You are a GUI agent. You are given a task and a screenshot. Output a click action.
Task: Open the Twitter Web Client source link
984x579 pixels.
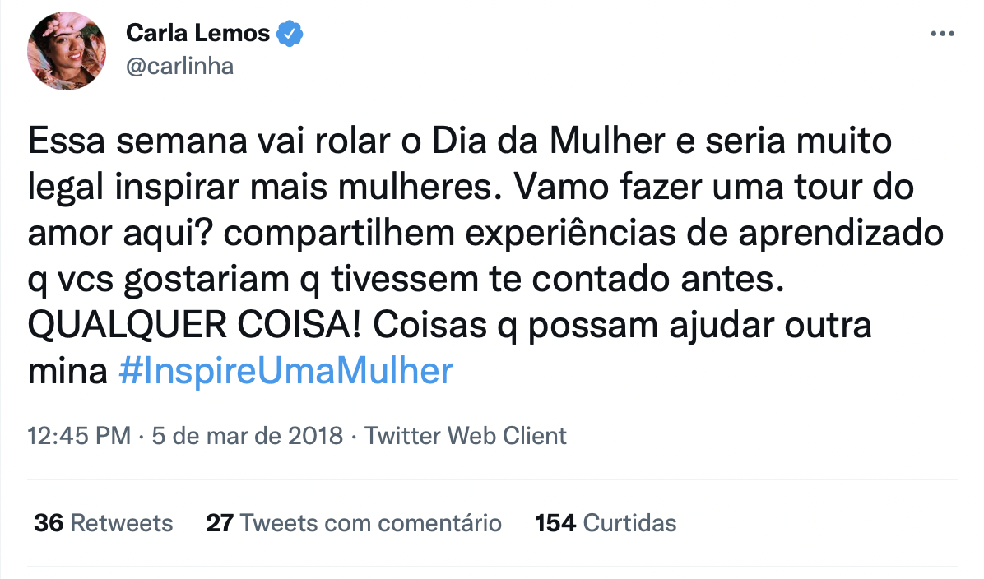[x=466, y=435]
